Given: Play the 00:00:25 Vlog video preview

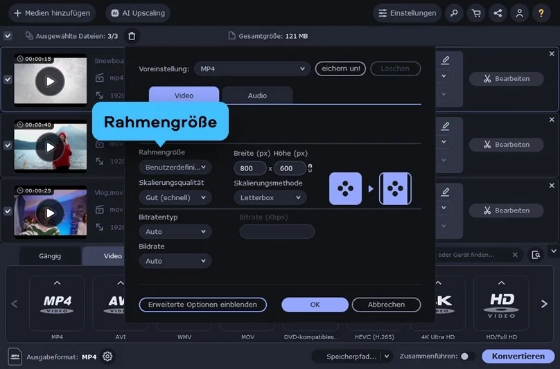Looking at the screenshot, I should point(50,213).
